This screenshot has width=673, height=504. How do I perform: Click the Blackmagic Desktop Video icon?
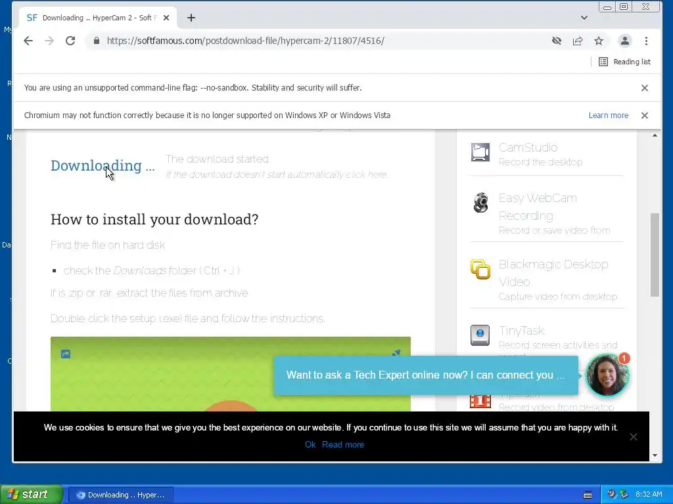pyautogui.click(x=480, y=269)
